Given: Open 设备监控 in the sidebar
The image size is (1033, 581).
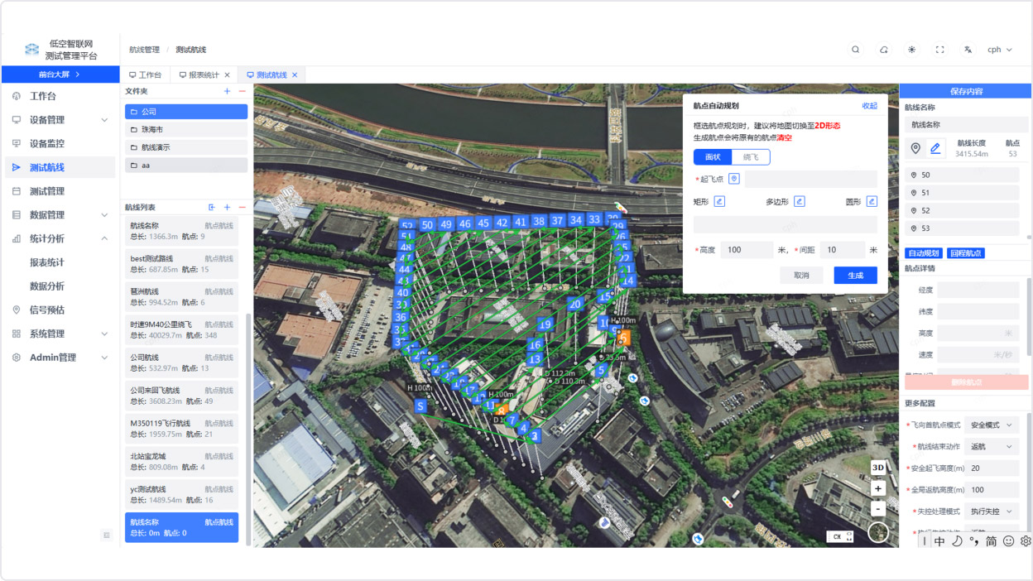Looking at the screenshot, I should [47, 143].
